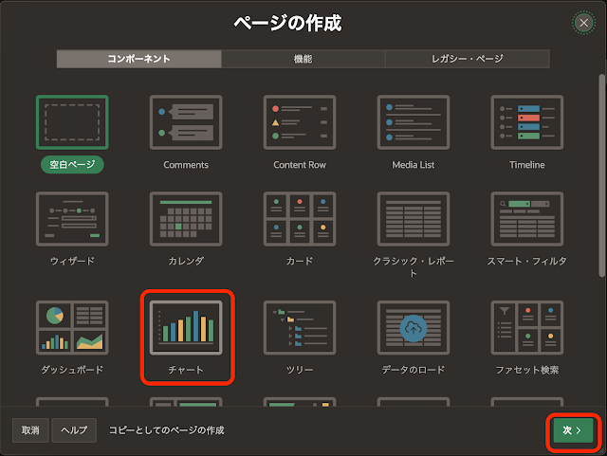Viewport: 607px width, 456px height.
Task: Pick the スマート・フィルタ icon
Action: [527, 219]
